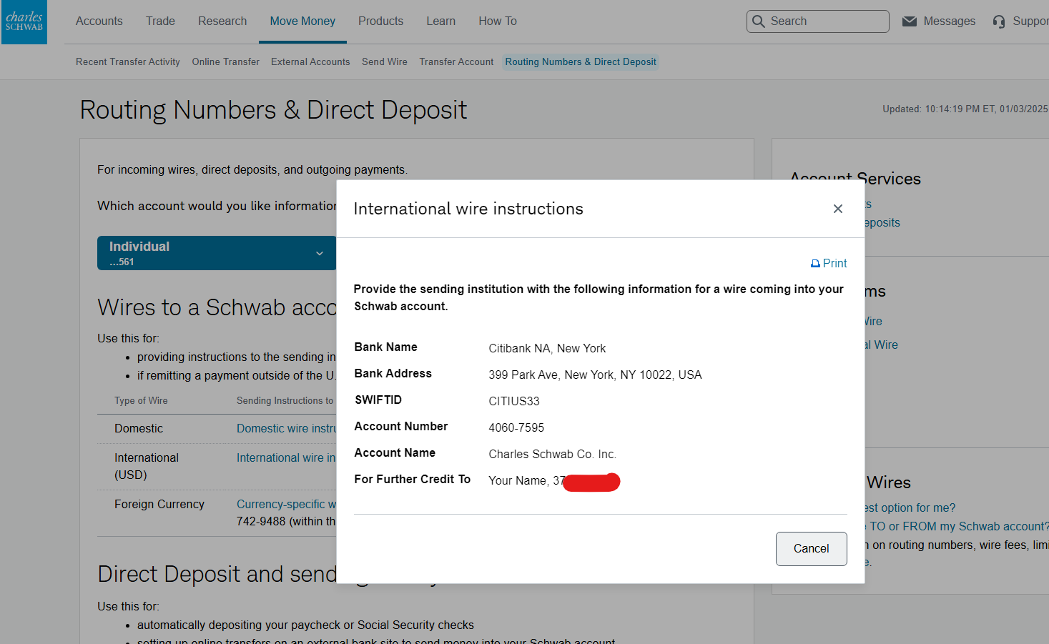Select the account number 4060-7595
The width and height of the screenshot is (1049, 644).
click(x=516, y=428)
